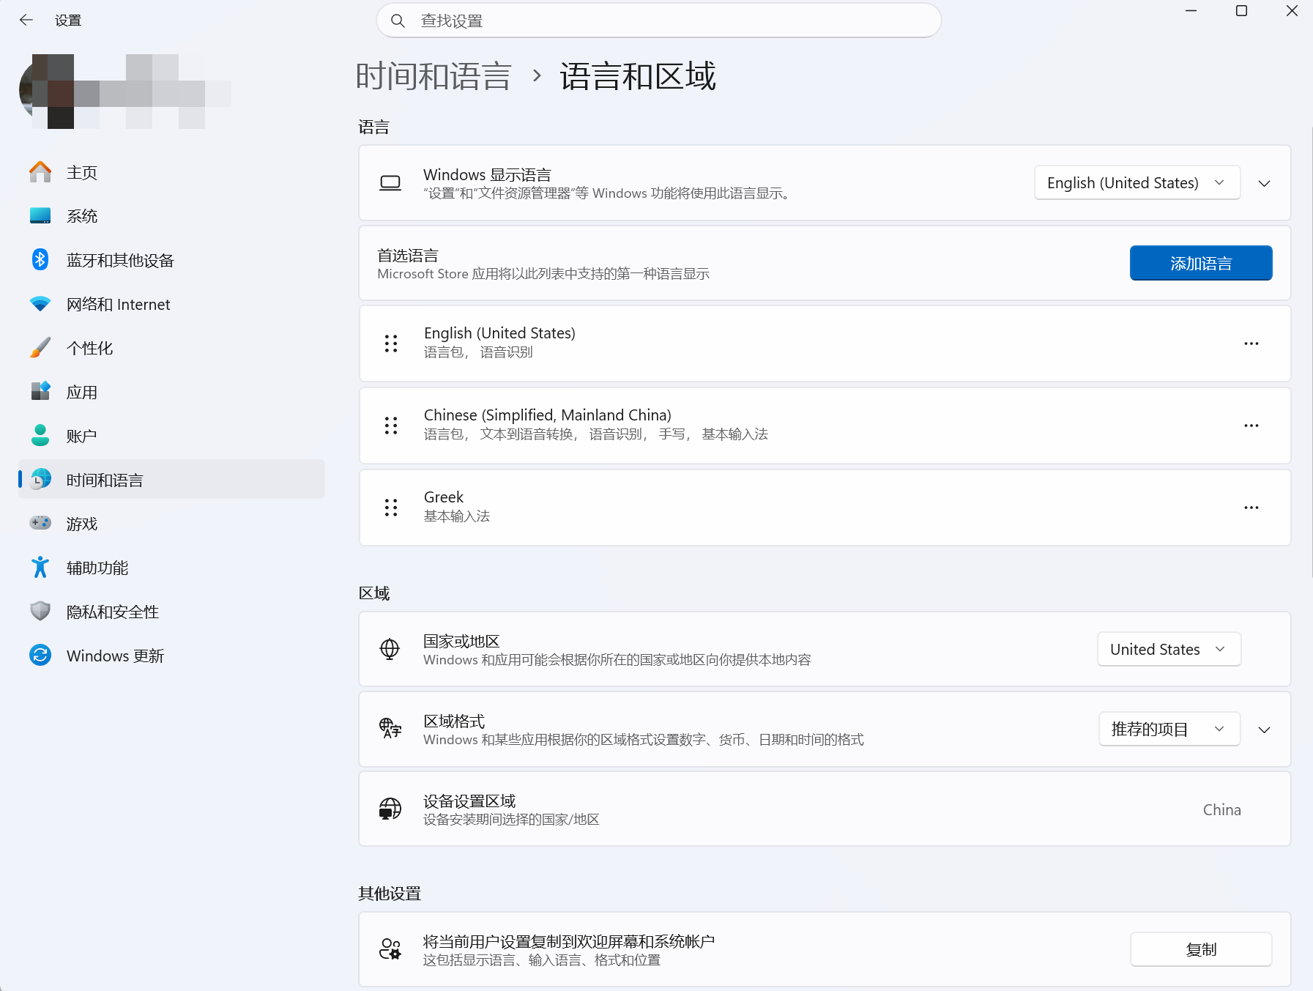Screen dimensions: 1313x991
Task: Click the search magnifier icon
Action: pos(398,21)
